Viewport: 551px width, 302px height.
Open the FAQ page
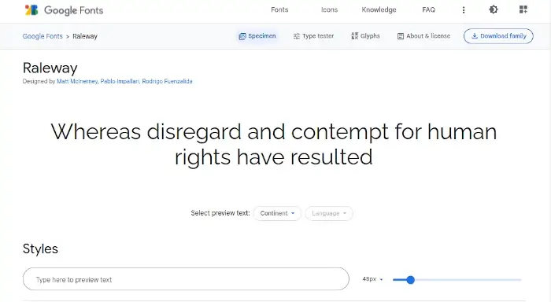tap(429, 10)
